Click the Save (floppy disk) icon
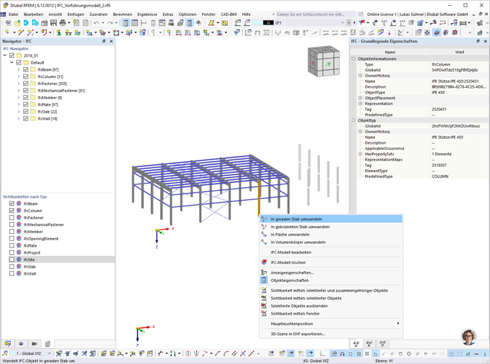The width and height of the screenshot is (490, 364). coord(54,23)
